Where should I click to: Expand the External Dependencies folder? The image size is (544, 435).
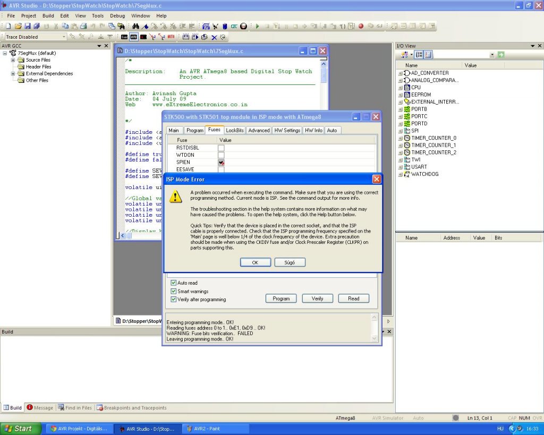pyautogui.click(x=13, y=73)
